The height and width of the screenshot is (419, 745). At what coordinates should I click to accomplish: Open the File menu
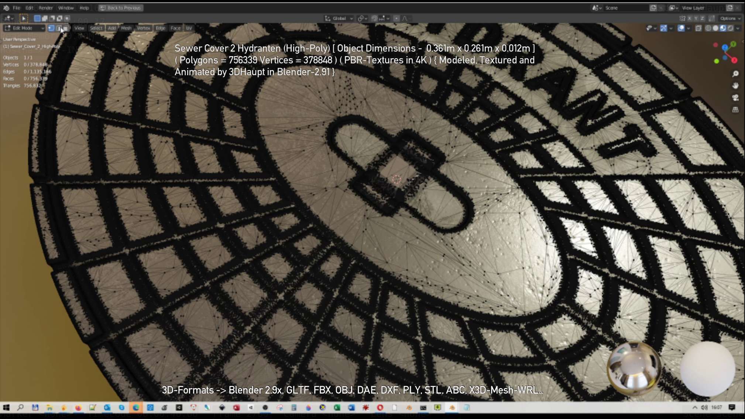[17, 8]
